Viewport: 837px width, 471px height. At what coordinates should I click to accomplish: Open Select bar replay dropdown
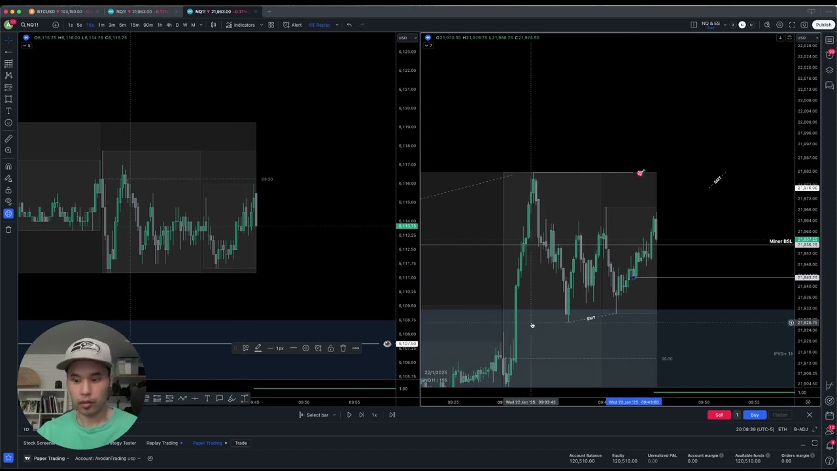[x=318, y=415]
